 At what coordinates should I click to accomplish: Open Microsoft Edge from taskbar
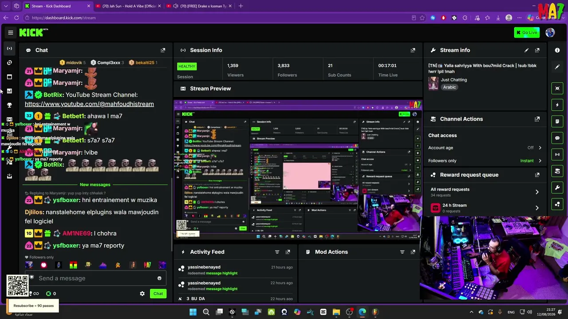(x=362, y=312)
